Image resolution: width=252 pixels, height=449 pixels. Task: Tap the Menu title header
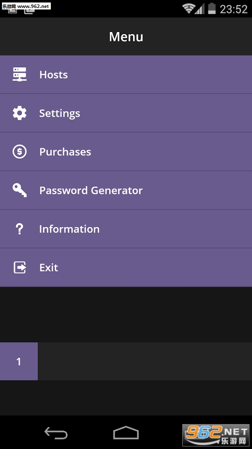[126, 36]
